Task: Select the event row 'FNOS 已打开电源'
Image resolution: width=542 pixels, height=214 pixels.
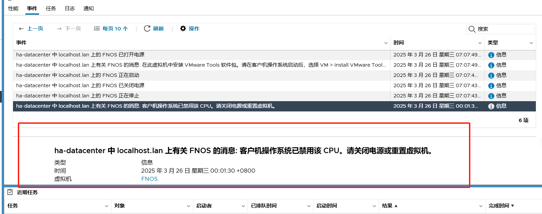Action: coord(274,55)
